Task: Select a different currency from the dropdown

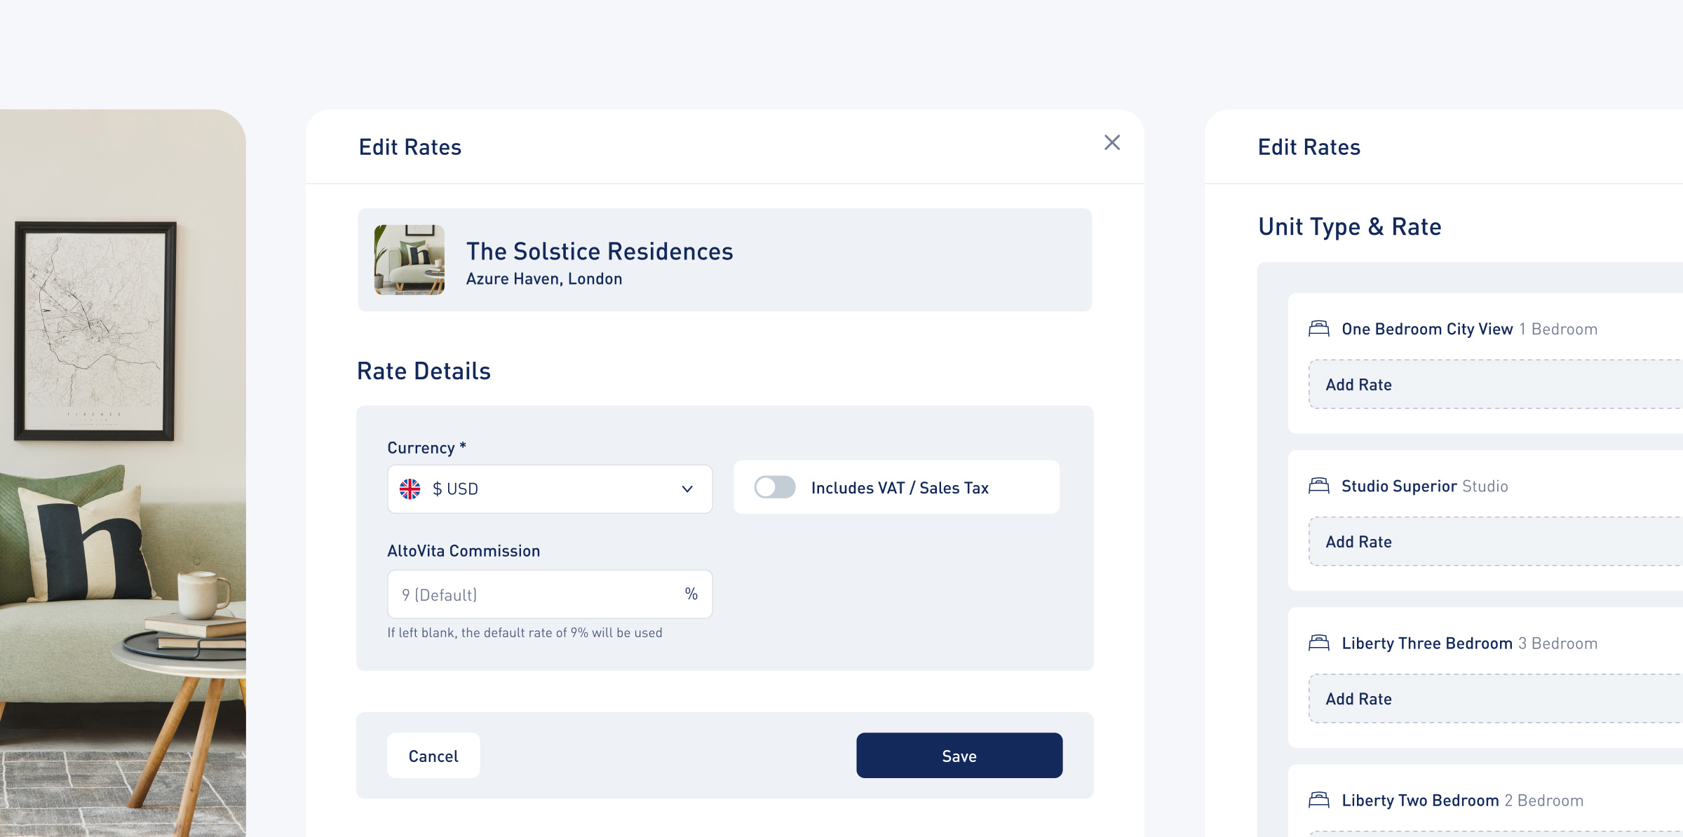Action: click(x=549, y=489)
